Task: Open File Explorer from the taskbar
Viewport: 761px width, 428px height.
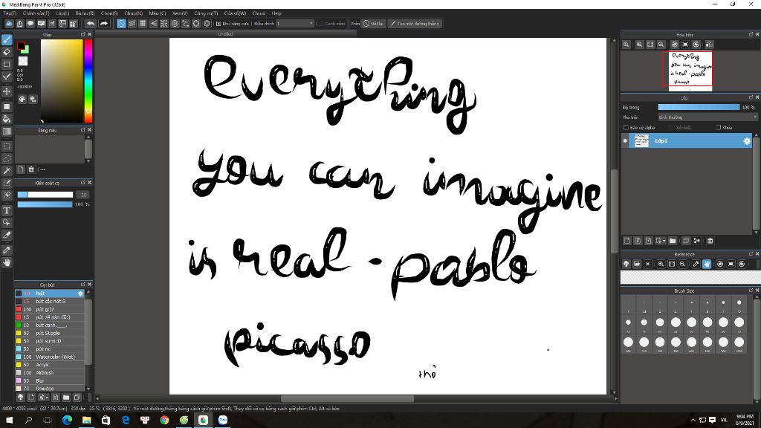Action: click(x=86, y=421)
